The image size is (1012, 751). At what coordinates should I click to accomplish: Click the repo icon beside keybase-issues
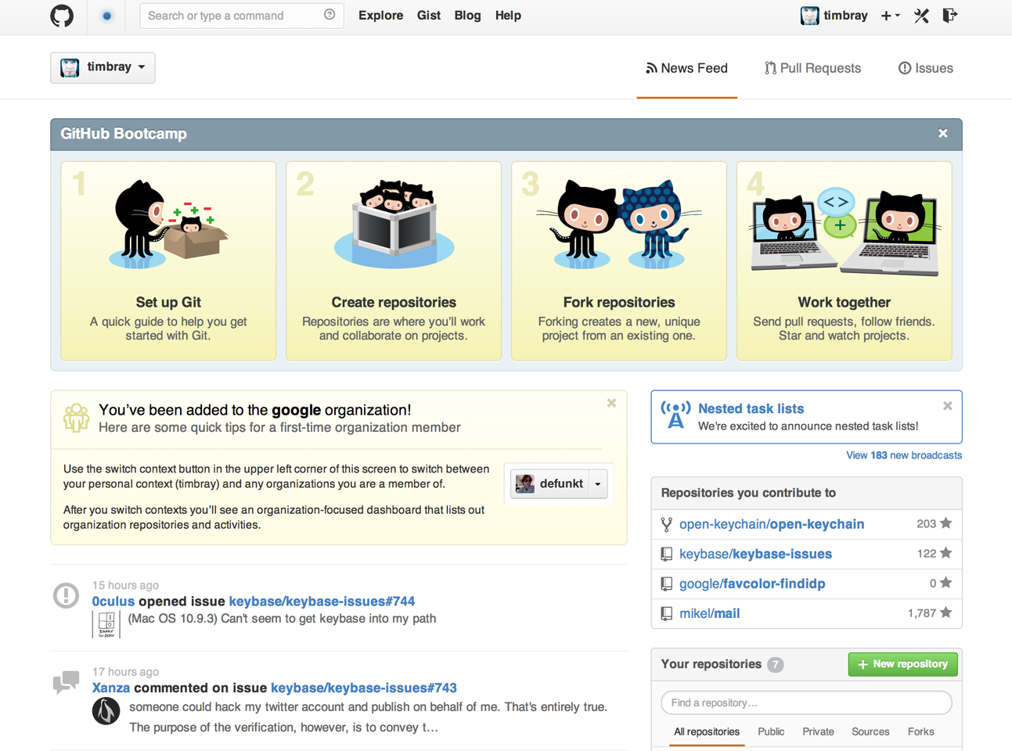(666, 554)
